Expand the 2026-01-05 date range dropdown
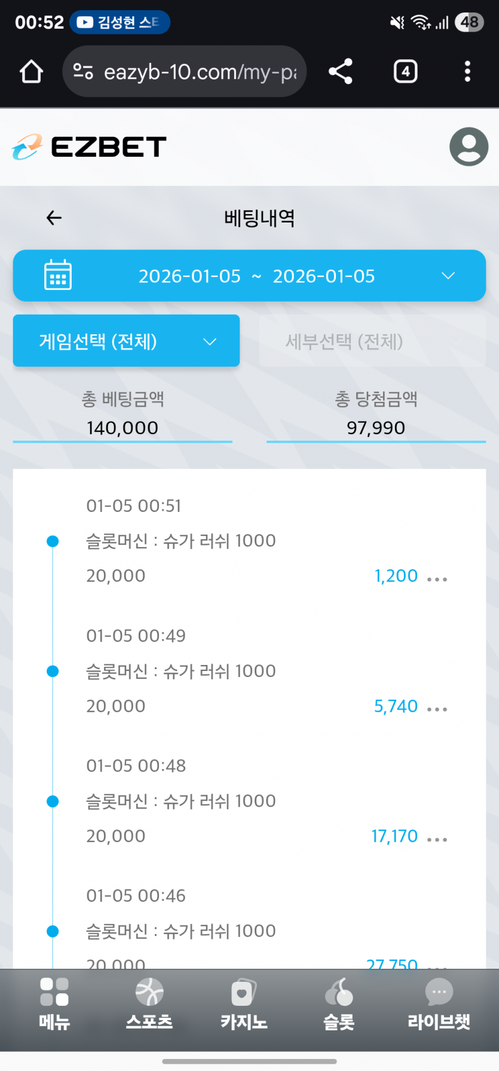Viewport: 499px width, 1071px height. pos(249,276)
